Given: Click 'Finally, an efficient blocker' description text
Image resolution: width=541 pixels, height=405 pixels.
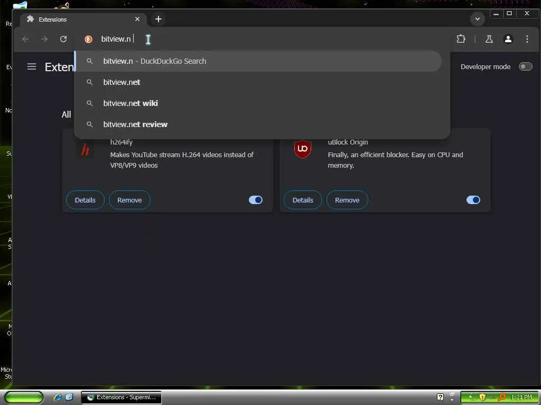Looking at the screenshot, I should [395, 160].
